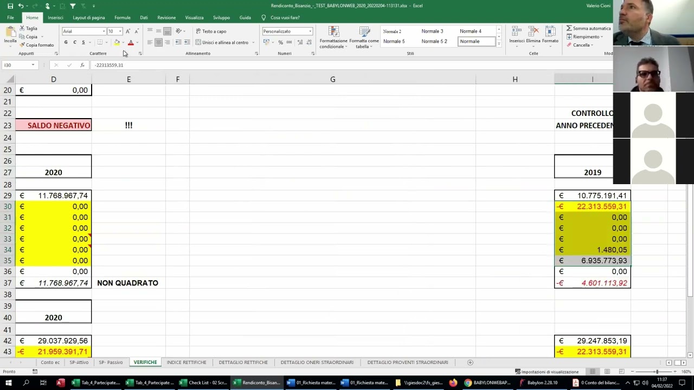The height and width of the screenshot is (390, 694).
Task: Toggle bold G formatting
Action: pos(66,42)
